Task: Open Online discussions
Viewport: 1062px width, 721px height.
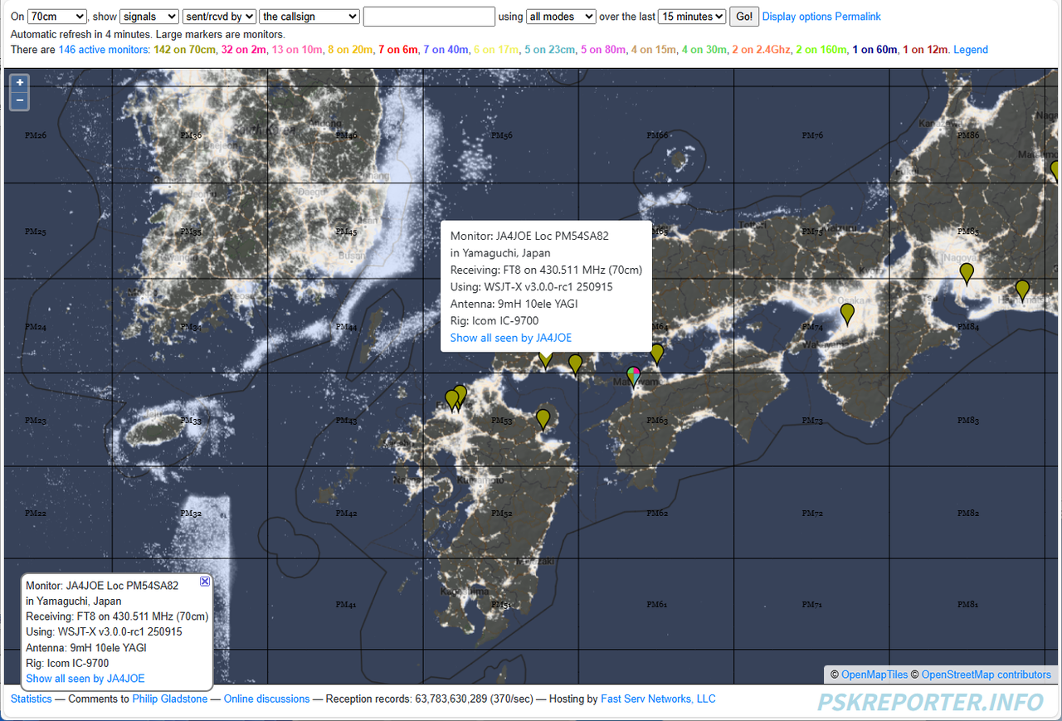Action: 267,699
